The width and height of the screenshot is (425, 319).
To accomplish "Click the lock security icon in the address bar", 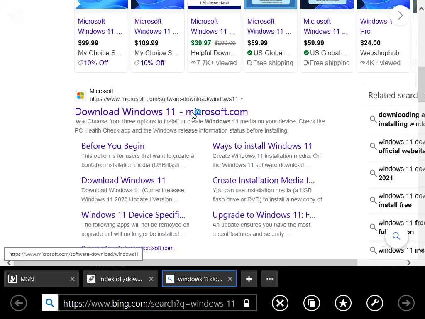I will pos(247,303).
